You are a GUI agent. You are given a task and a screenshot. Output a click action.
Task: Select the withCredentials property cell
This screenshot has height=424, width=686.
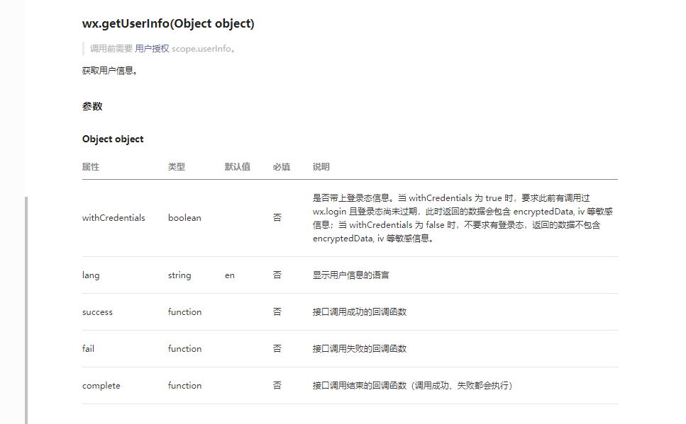[x=114, y=218]
